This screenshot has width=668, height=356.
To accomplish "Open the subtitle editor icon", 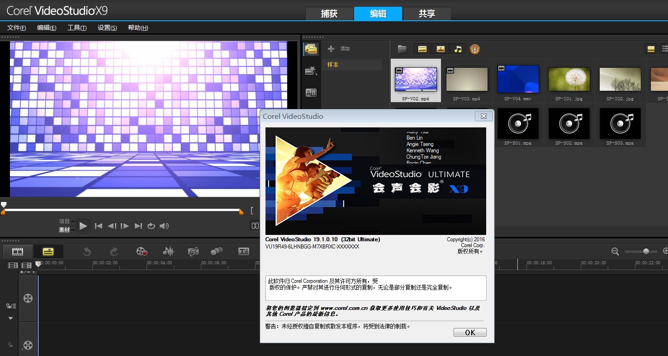I will pos(244,252).
